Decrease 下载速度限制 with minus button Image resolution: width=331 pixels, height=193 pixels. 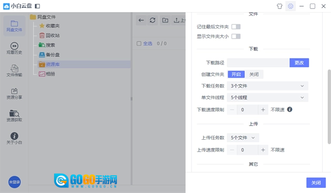point(232,110)
